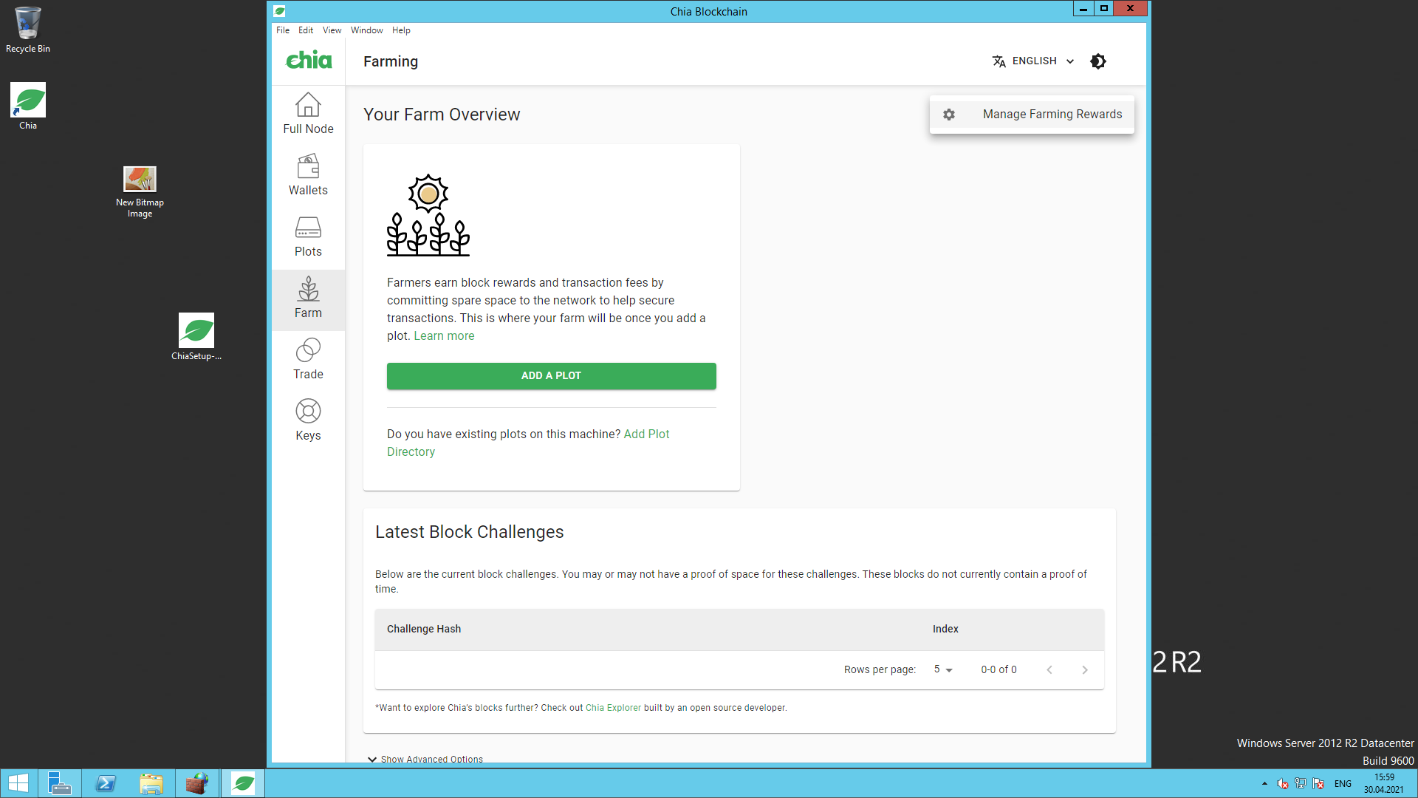Click the firewall brick taskbar icon

(197, 783)
